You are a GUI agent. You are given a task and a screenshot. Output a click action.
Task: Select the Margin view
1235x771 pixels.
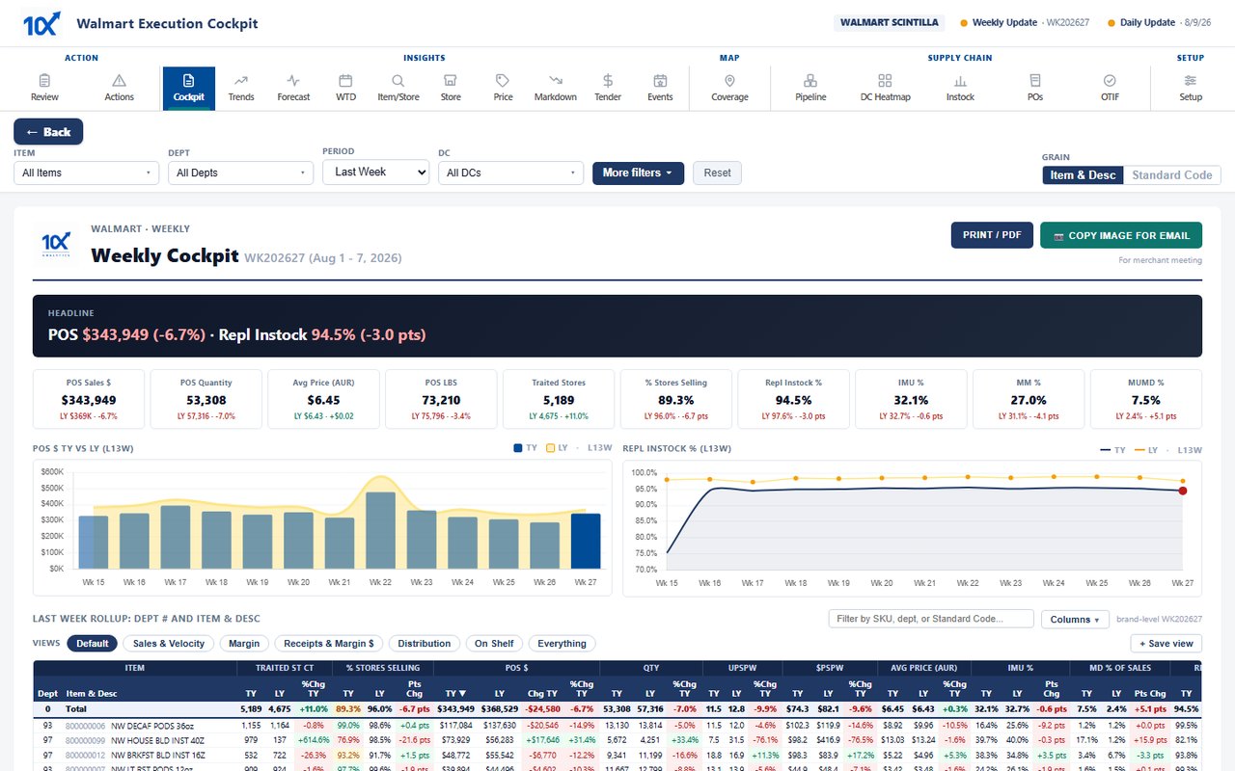[244, 643]
